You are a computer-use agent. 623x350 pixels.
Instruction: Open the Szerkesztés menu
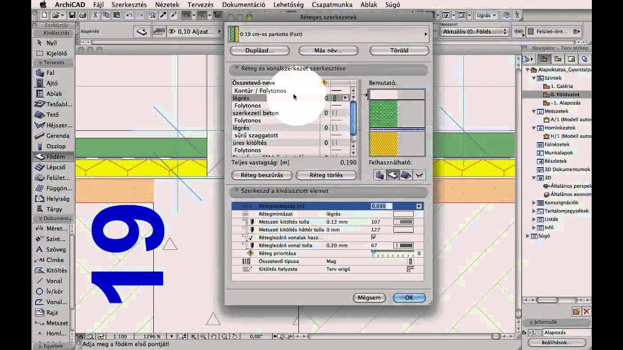click(129, 4)
